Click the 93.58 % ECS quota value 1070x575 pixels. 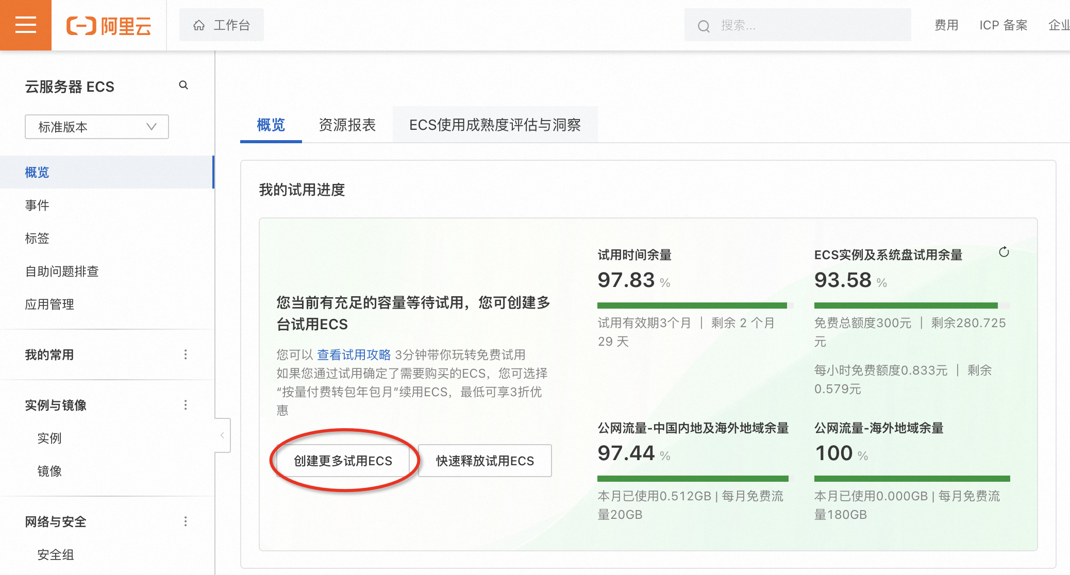[x=850, y=280]
